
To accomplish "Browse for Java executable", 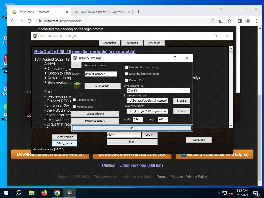I will [181, 111].
